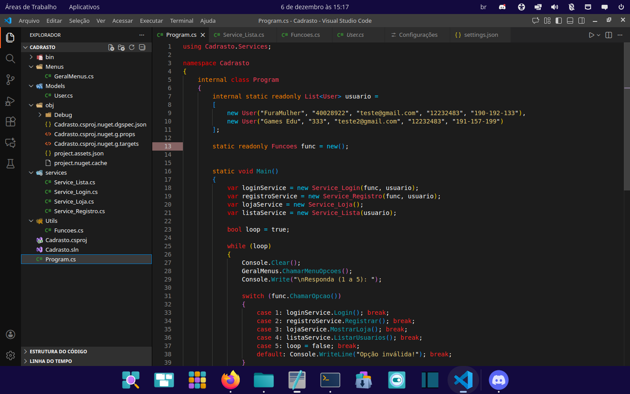Screen dimensions: 630x394
Task: Open project.assets.json file
Action: 86,153
